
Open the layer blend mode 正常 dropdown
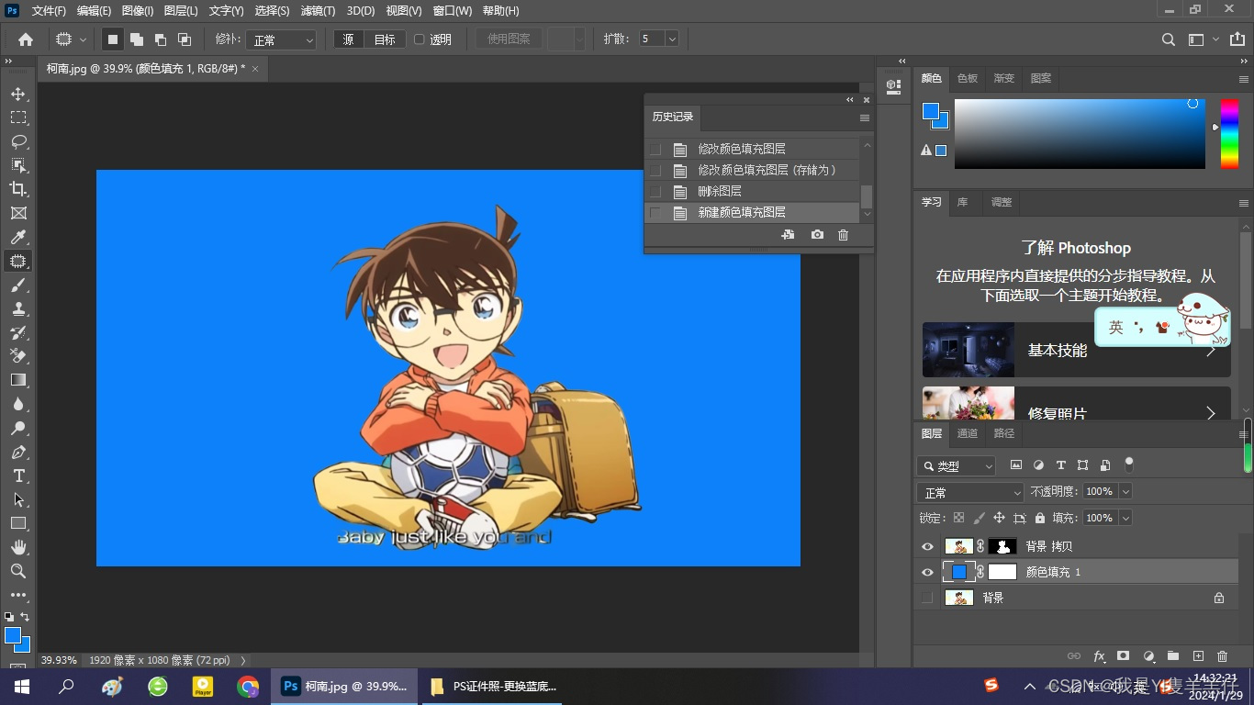970,492
